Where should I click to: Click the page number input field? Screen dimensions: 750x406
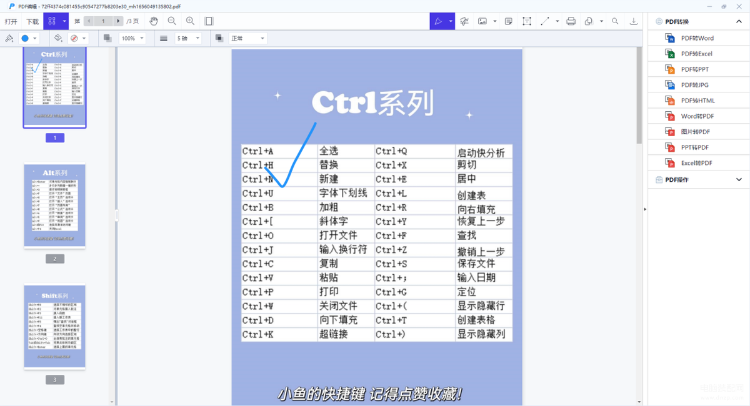coord(103,21)
